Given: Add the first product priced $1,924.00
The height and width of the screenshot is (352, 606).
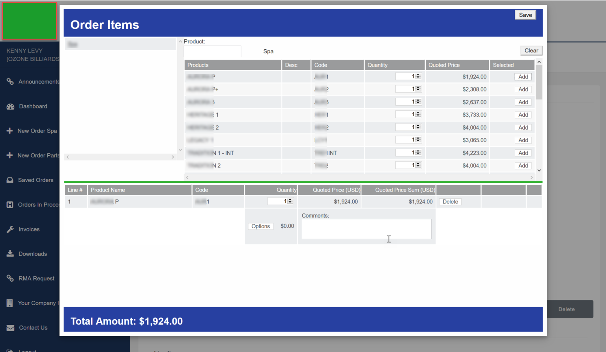Looking at the screenshot, I should tap(523, 76).
